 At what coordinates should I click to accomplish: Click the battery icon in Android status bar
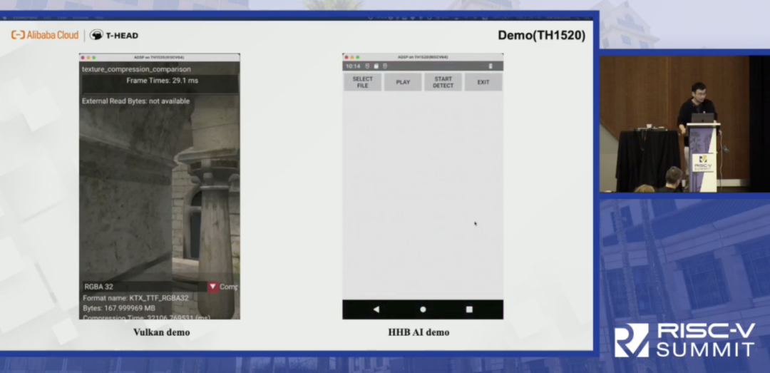[490, 66]
